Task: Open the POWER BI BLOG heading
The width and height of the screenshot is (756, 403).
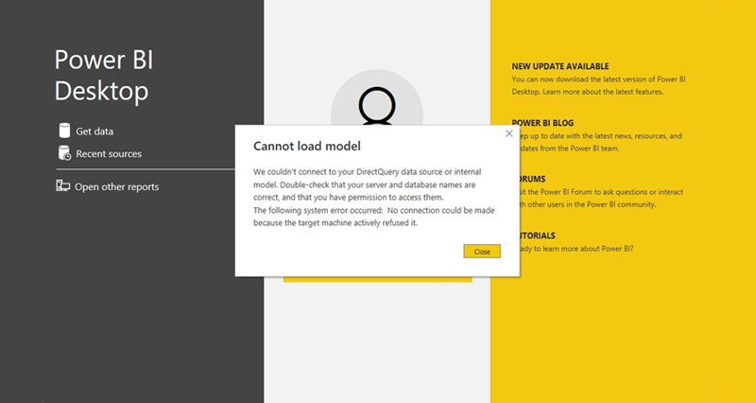Action: [542, 123]
